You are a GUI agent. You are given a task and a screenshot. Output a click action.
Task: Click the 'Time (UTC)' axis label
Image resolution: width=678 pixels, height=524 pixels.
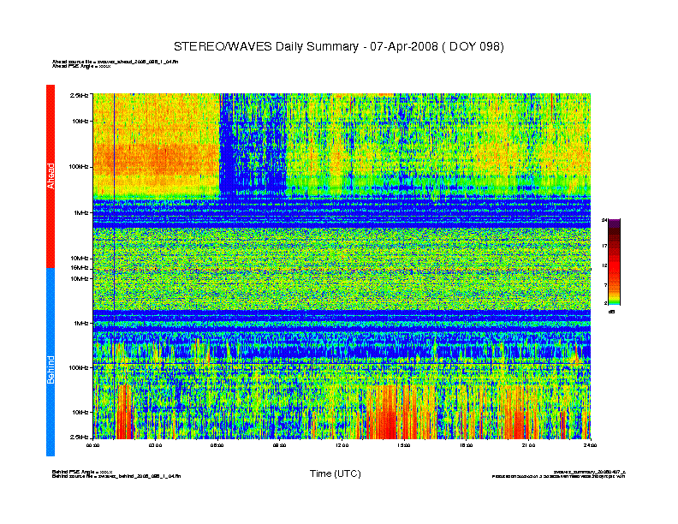point(335,473)
